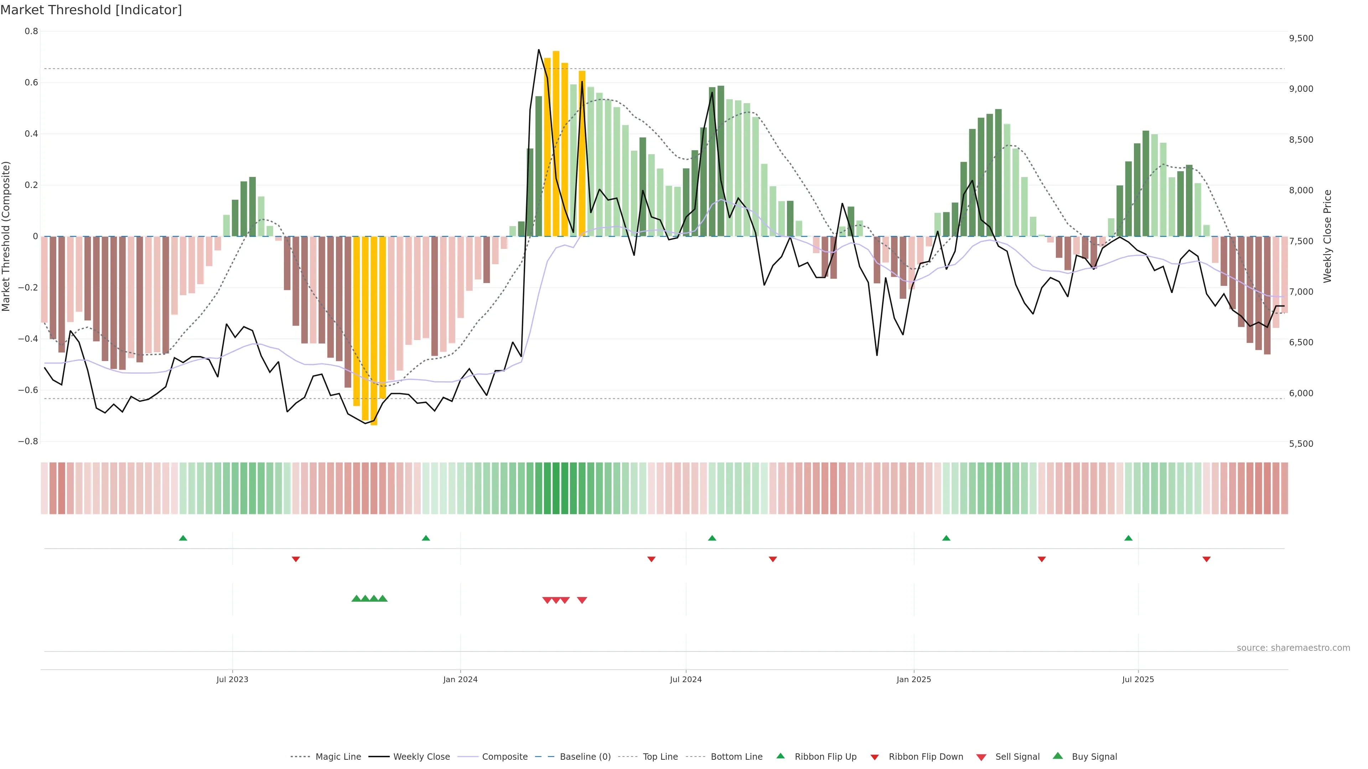Click the Ribbon Flip Down legend triangle icon
Viewport: 1368px width, 769px height.
[x=874, y=757]
